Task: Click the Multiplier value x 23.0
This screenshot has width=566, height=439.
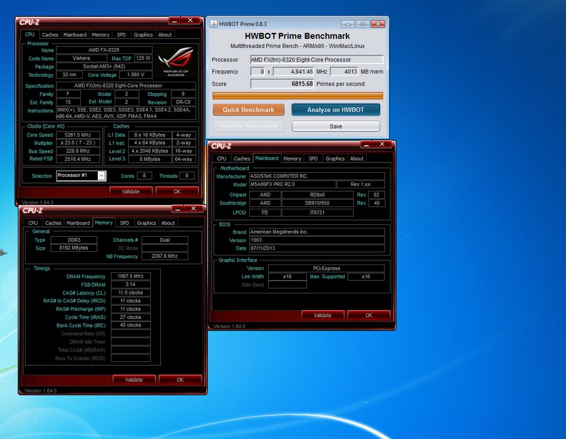Action: (x=77, y=143)
